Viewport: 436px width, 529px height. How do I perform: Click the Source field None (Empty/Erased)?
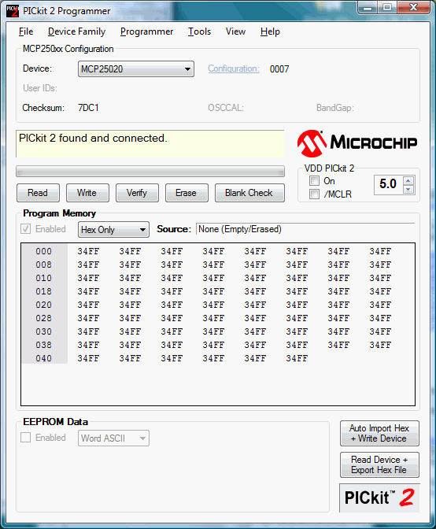point(305,229)
